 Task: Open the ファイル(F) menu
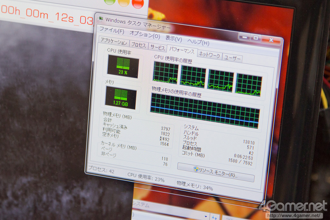(112, 30)
